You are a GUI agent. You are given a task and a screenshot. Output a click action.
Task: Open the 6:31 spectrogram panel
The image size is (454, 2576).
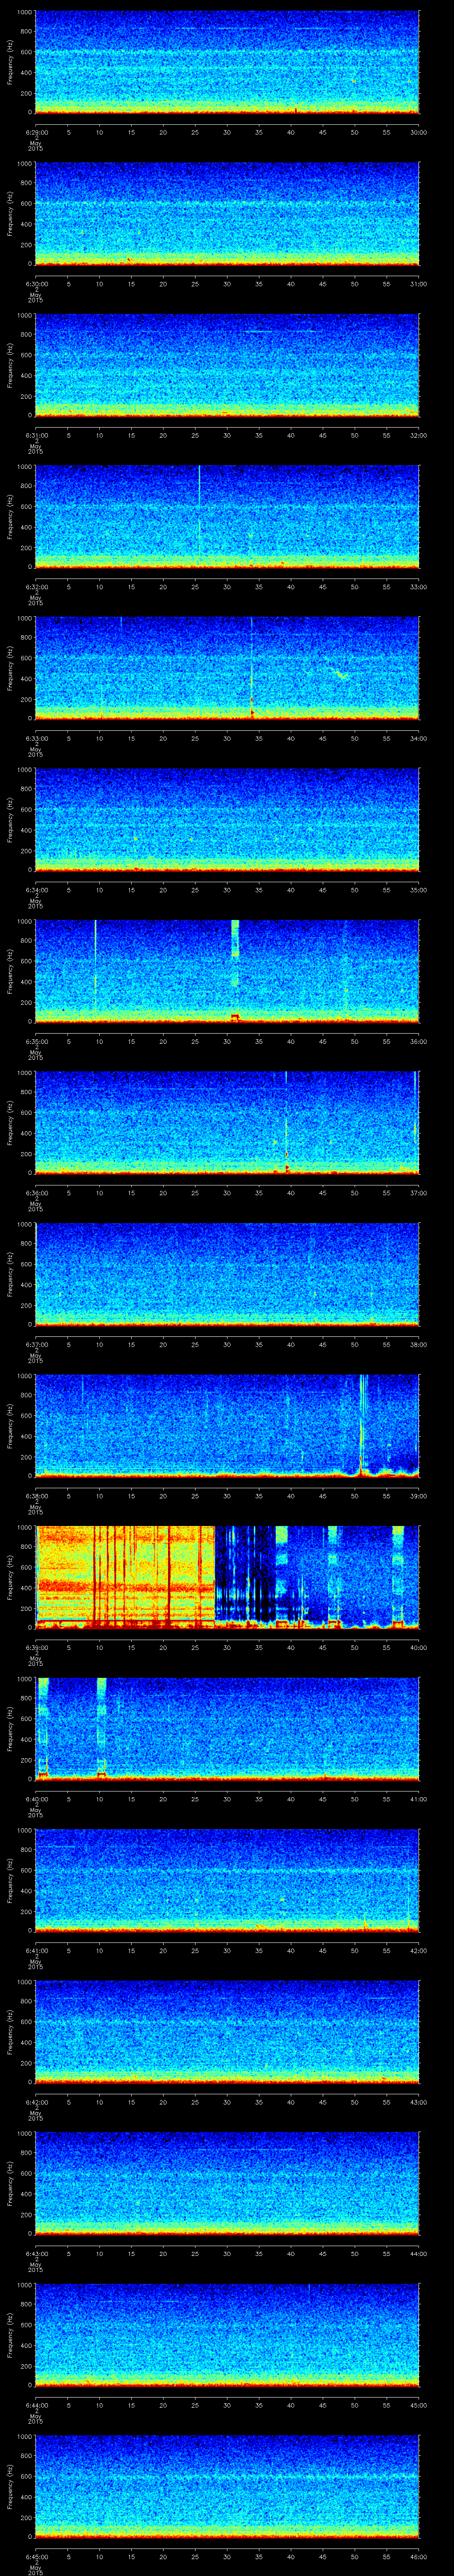tap(227, 364)
